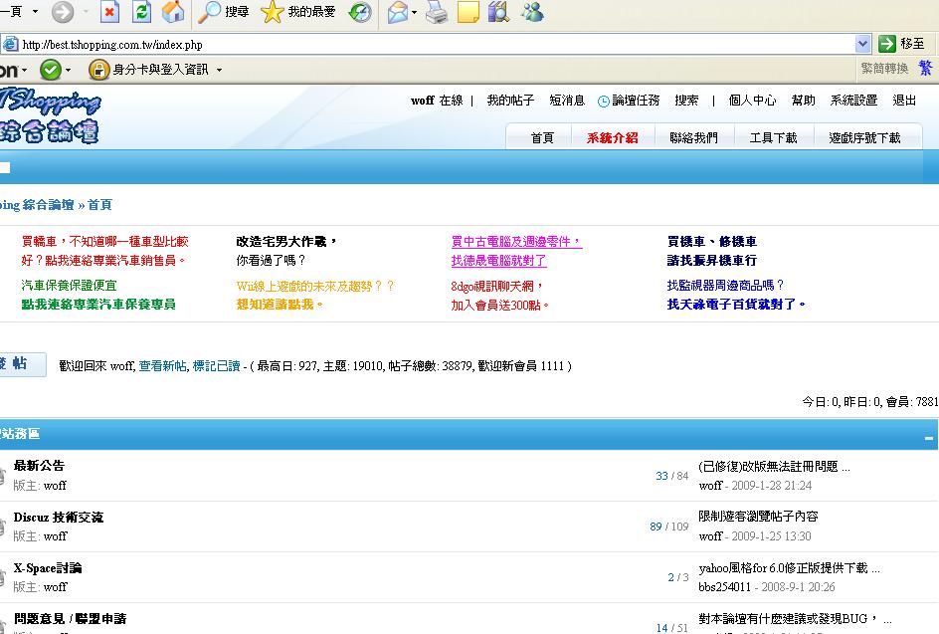Go to the browser Home icon
The image size is (939, 634).
pos(173,11)
